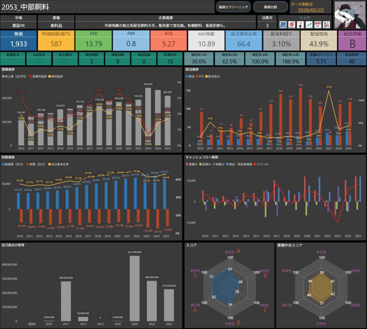This screenshot has width=367, height=329.
Task: Click the person portrait link icon
Action: (x=300, y=24)
